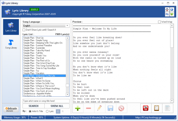
Task: Click the 2015.2 version badge
Action: 34,10
